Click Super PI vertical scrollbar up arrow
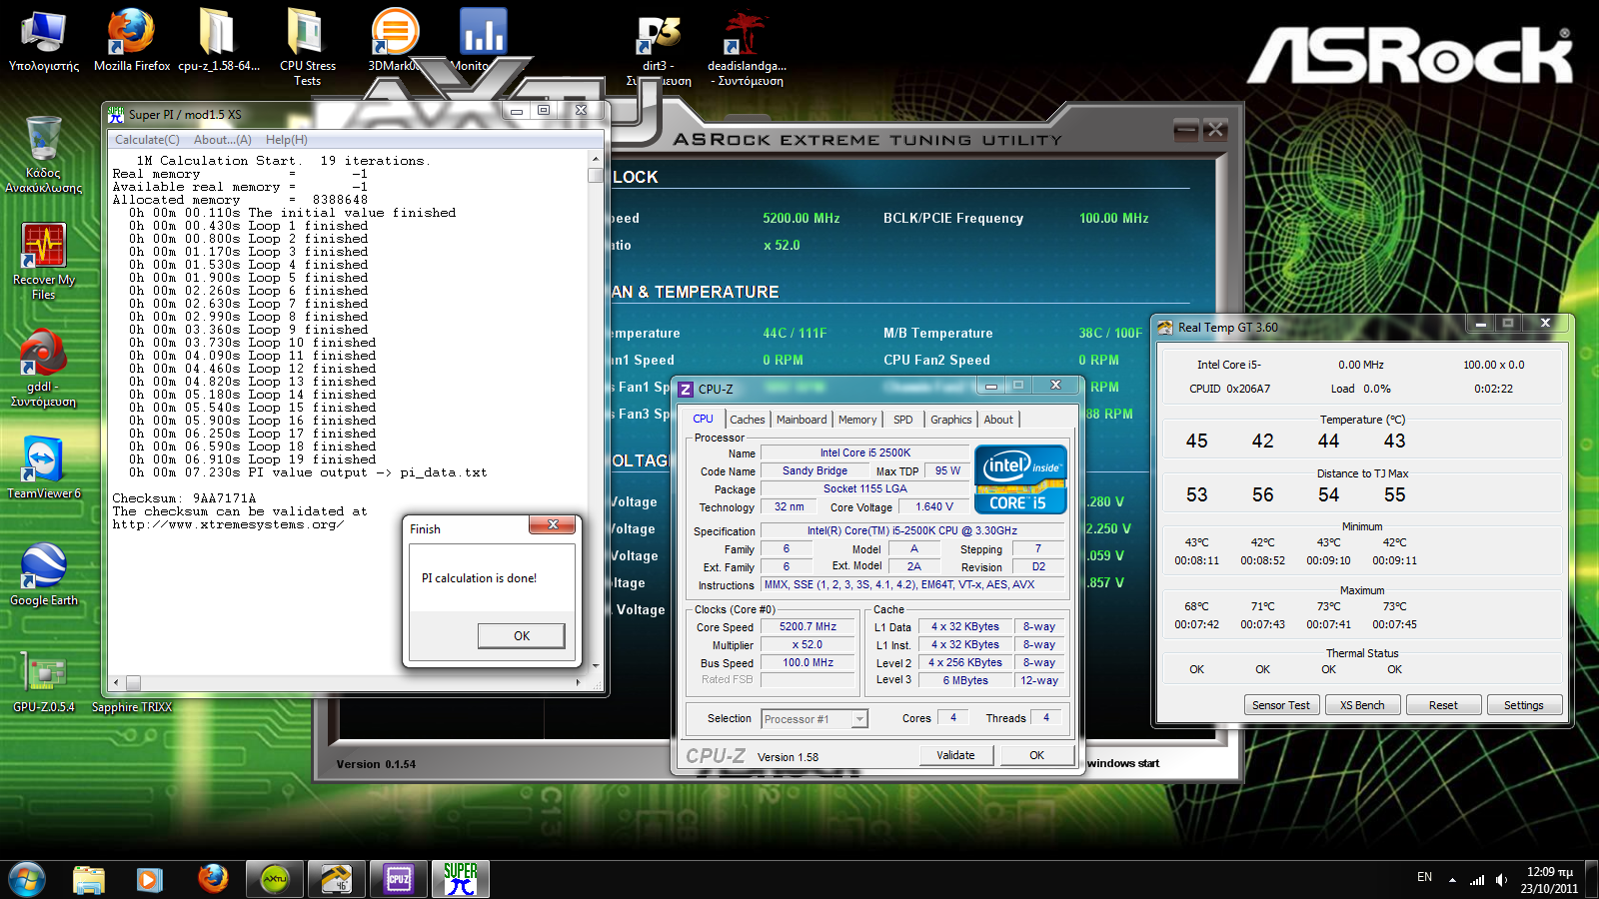 coord(596,159)
